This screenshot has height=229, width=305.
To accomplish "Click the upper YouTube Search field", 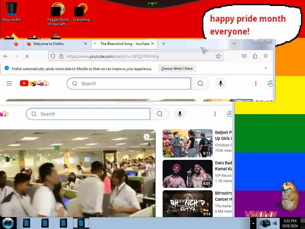I will [129, 83].
